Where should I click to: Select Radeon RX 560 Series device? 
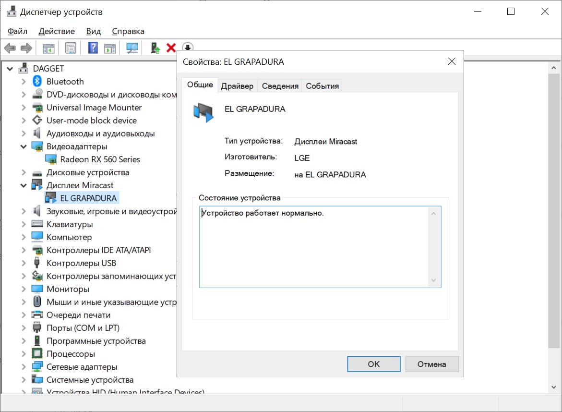click(100, 159)
